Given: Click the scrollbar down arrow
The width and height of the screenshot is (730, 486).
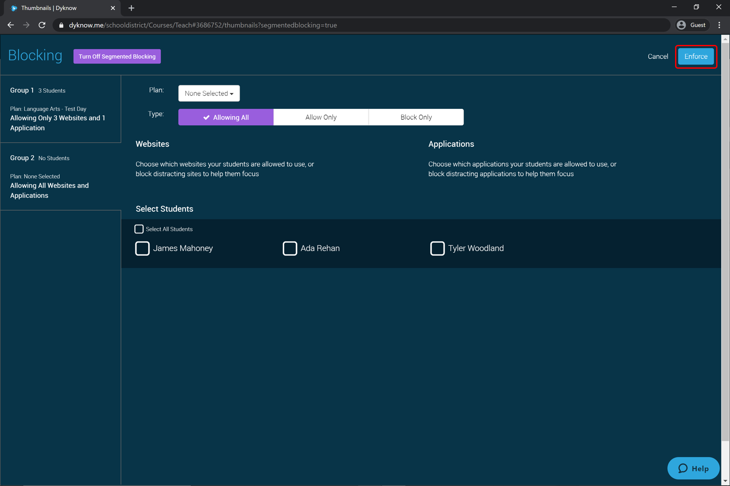Looking at the screenshot, I should [x=725, y=481].
